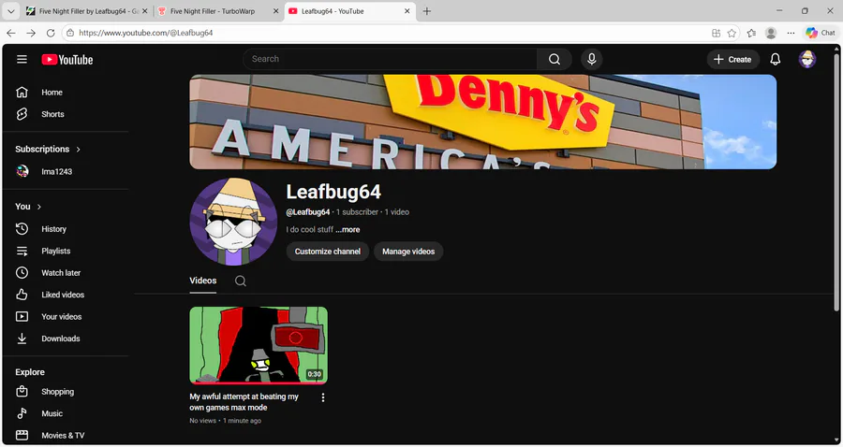Search within channel using magnifier icon
This screenshot has width=843, height=447.
[241, 281]
